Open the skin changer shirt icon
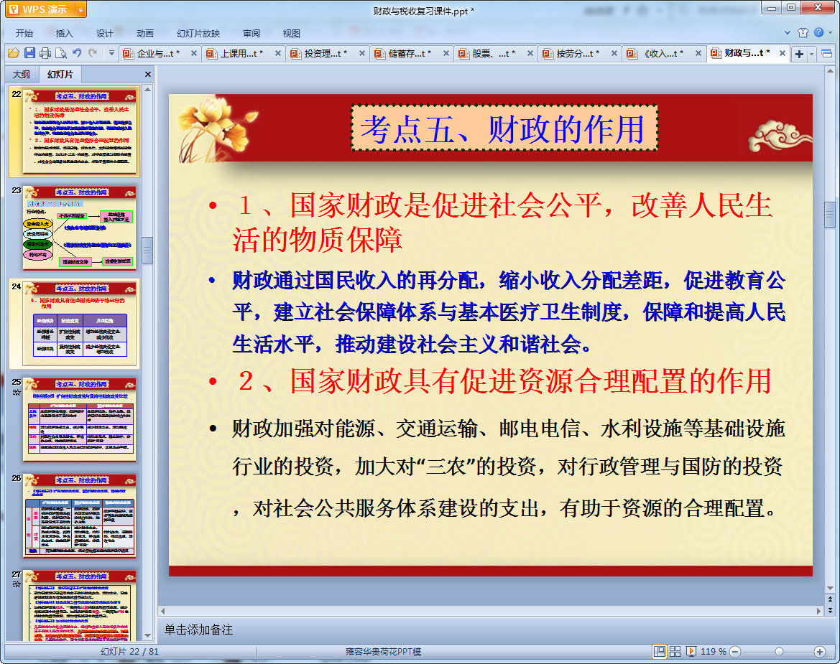This screenshot has height=664, width=840. (803, 32)
